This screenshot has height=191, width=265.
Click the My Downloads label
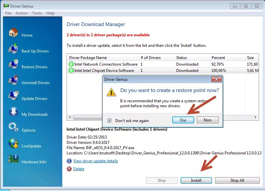click(x=35, y=114)
